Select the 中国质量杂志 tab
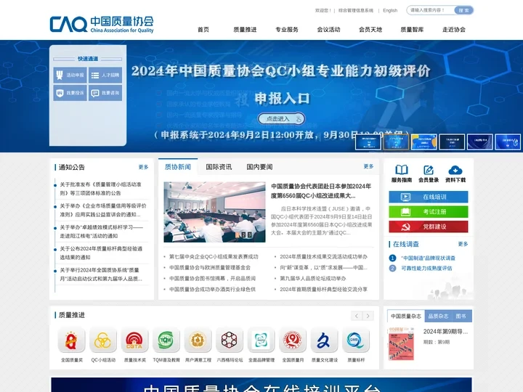Image resolution: width=523 pixels, height=392 pixels. 406,316
